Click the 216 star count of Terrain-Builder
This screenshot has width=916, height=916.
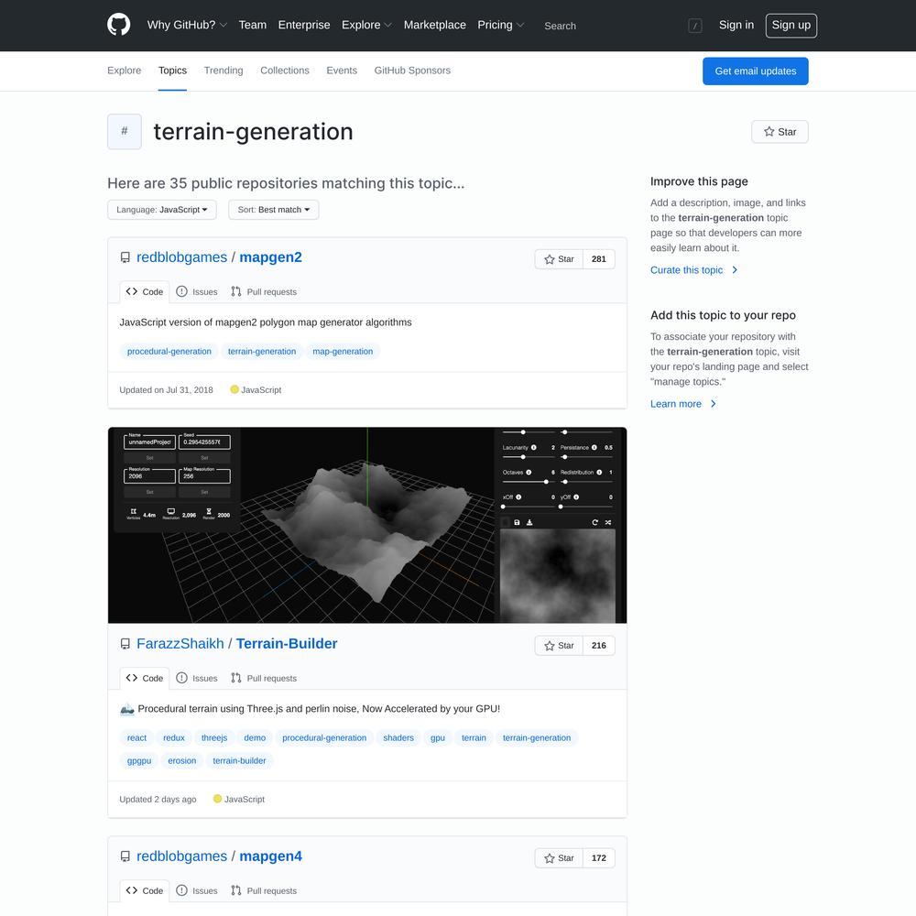coord(599,646)
